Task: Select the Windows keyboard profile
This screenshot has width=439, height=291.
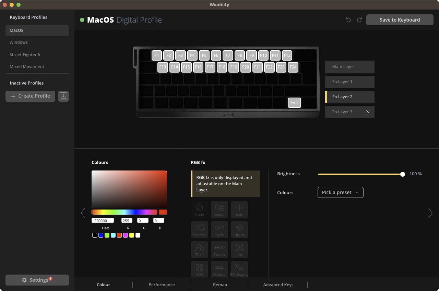Action: coord(37,42)
